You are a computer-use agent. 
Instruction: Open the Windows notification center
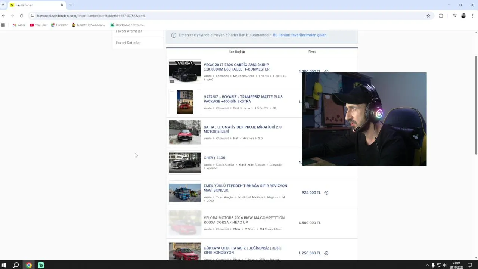tap(470, 265)
